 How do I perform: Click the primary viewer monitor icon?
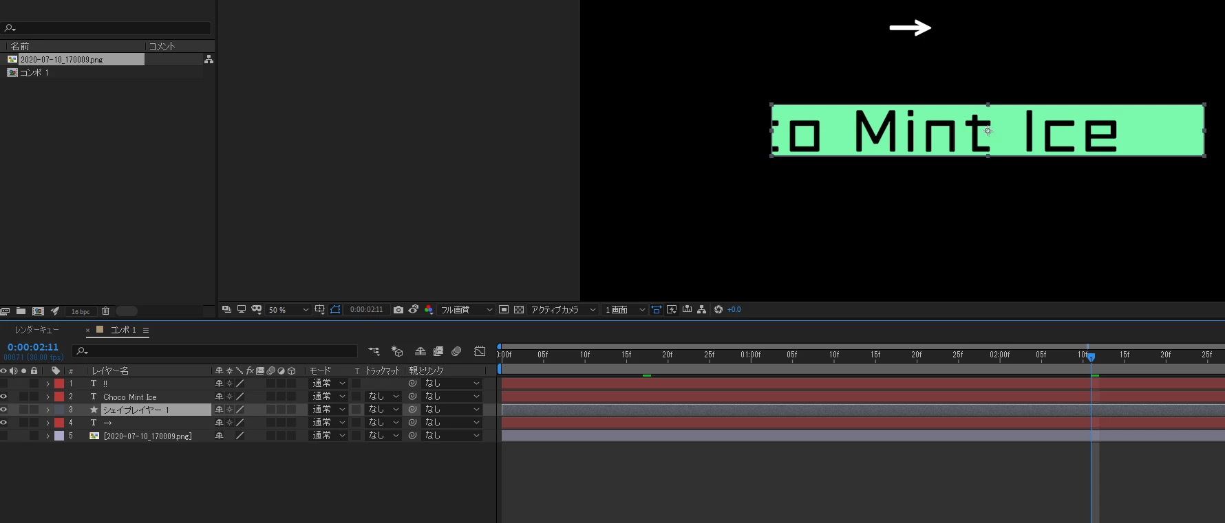pos(242,310)
